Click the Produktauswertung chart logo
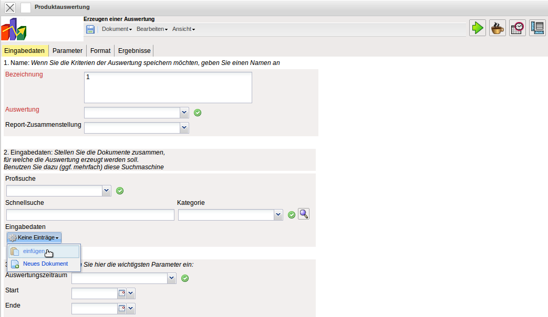This screenshot has width=548, height=317. (14, 29)
